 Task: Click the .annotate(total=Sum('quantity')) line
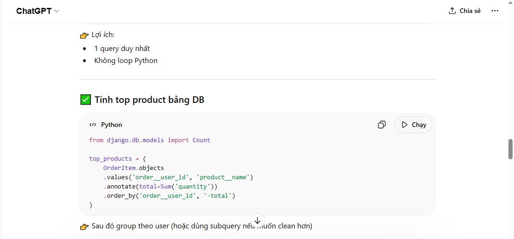pos(160,186)
